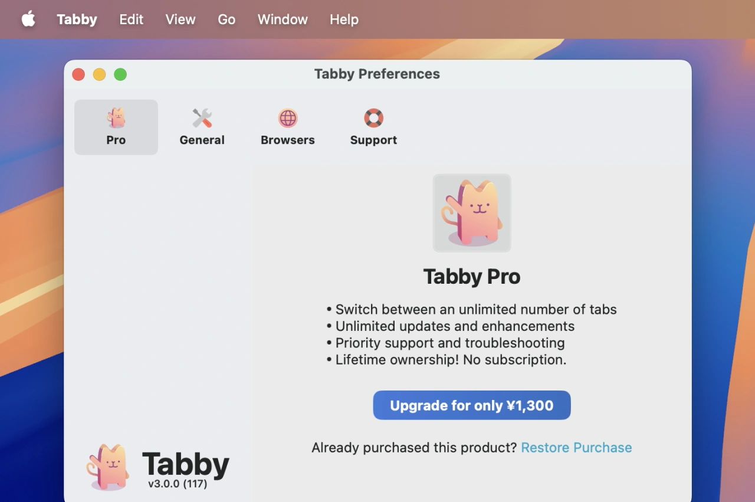
Task: Switch to the Browsers tab label
Action: click(x=288, y=140)
